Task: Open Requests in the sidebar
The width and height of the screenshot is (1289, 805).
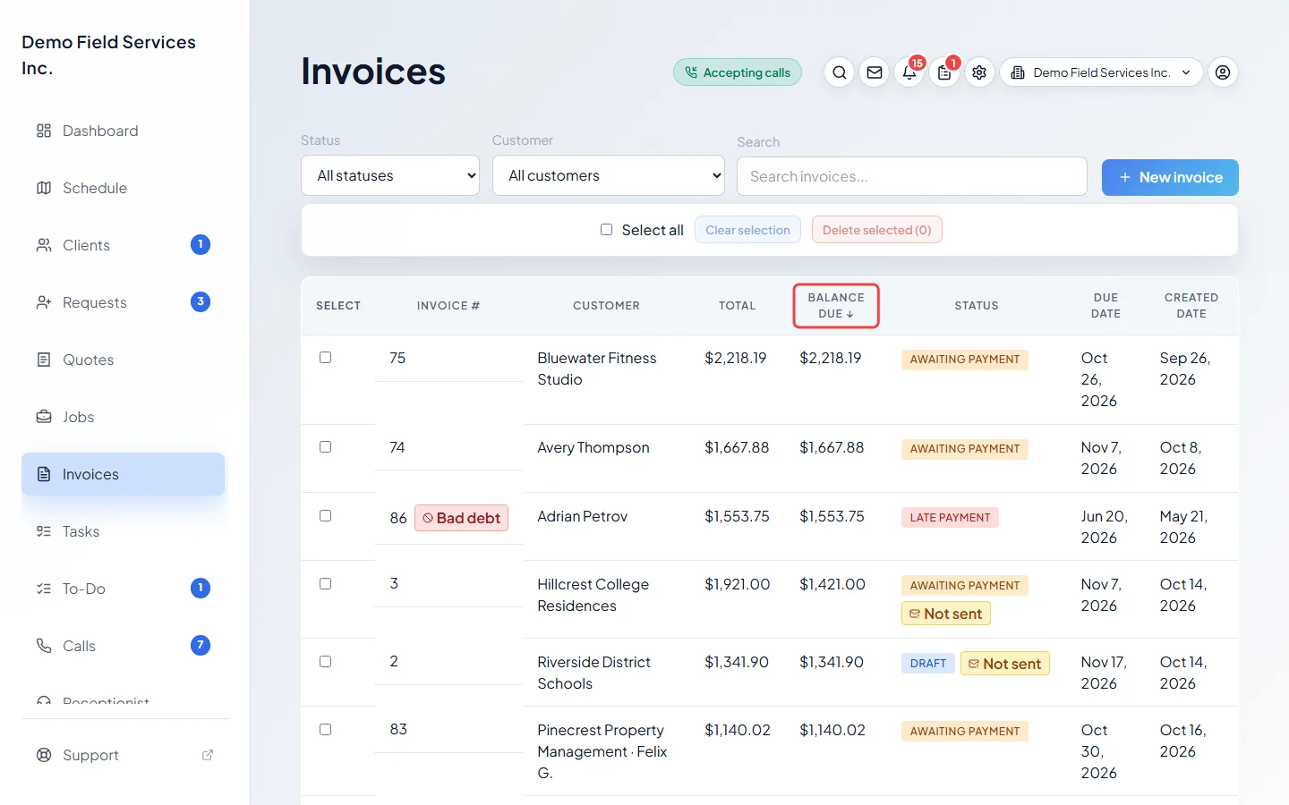Action: point(124,302)
